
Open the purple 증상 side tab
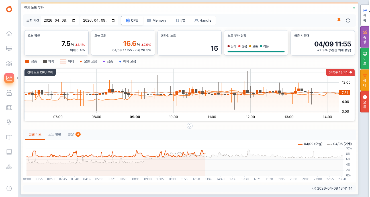[365, 37]
